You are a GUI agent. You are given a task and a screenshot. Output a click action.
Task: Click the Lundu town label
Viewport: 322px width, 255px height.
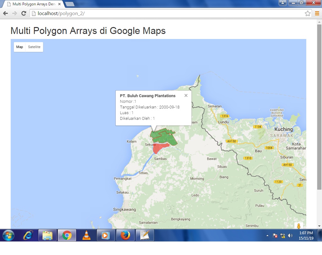224,122
